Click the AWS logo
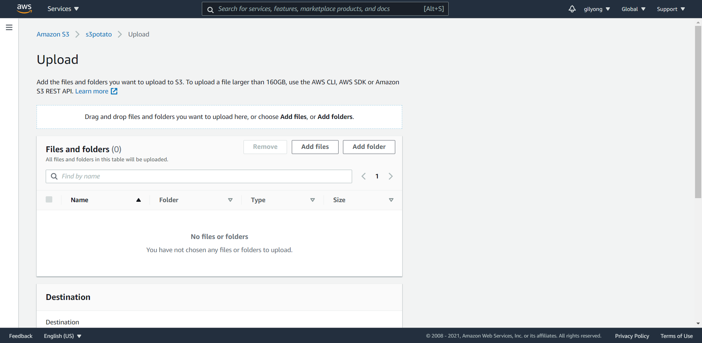Viewport: 702px width, 343px height. point(24,9)
